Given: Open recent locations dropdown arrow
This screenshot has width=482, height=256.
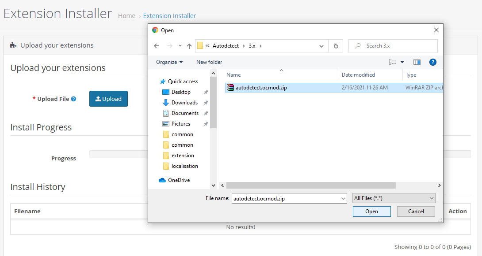Looking at the screenshot, I should [180, 46].
